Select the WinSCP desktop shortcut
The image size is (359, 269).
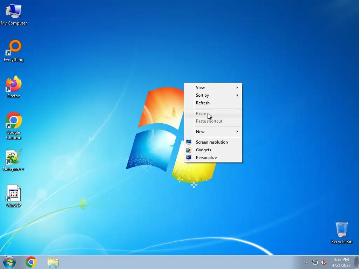click(14, 196)
